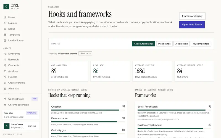This screenshot has height=138, width=221.
Task: Click 'Proof headline > Stacked proof points > CTA'
Action: point(158,120)
